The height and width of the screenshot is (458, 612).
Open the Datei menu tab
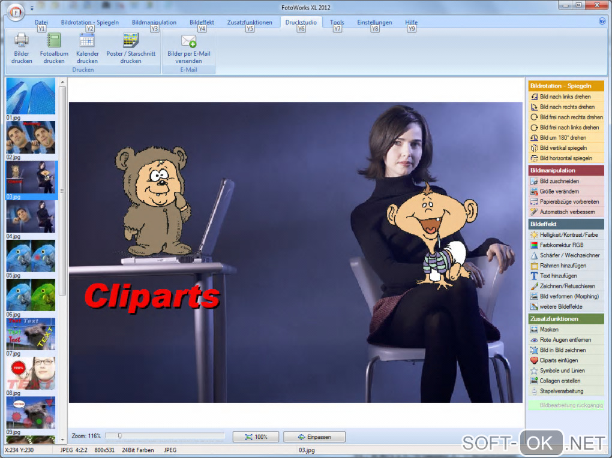coord(41,22)
